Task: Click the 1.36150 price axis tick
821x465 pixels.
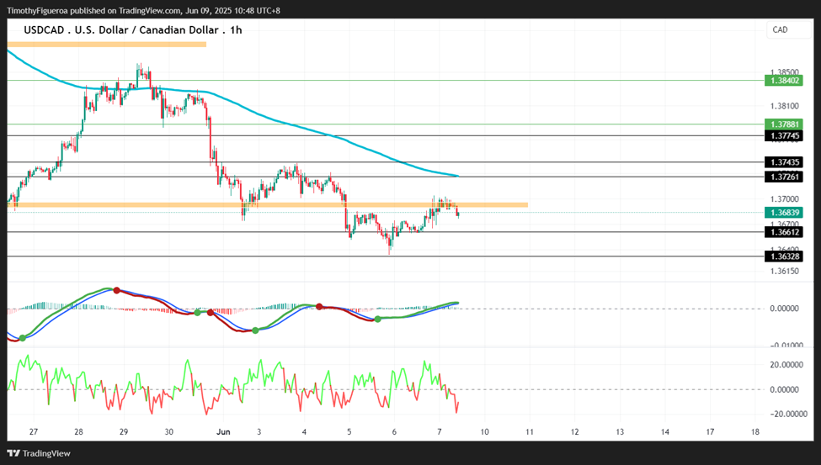Action: pos(784,271)
